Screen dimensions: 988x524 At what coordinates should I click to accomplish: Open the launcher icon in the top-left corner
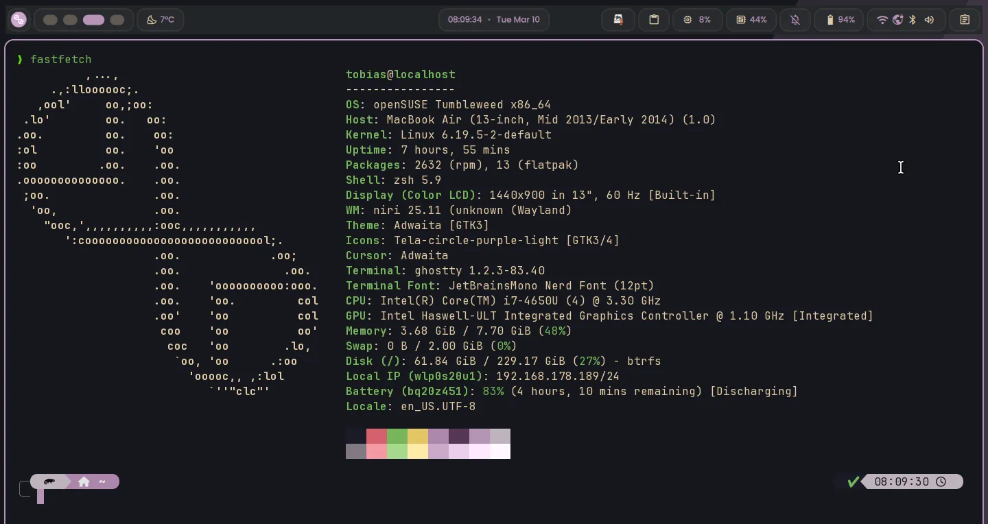(x=19, y=20)
